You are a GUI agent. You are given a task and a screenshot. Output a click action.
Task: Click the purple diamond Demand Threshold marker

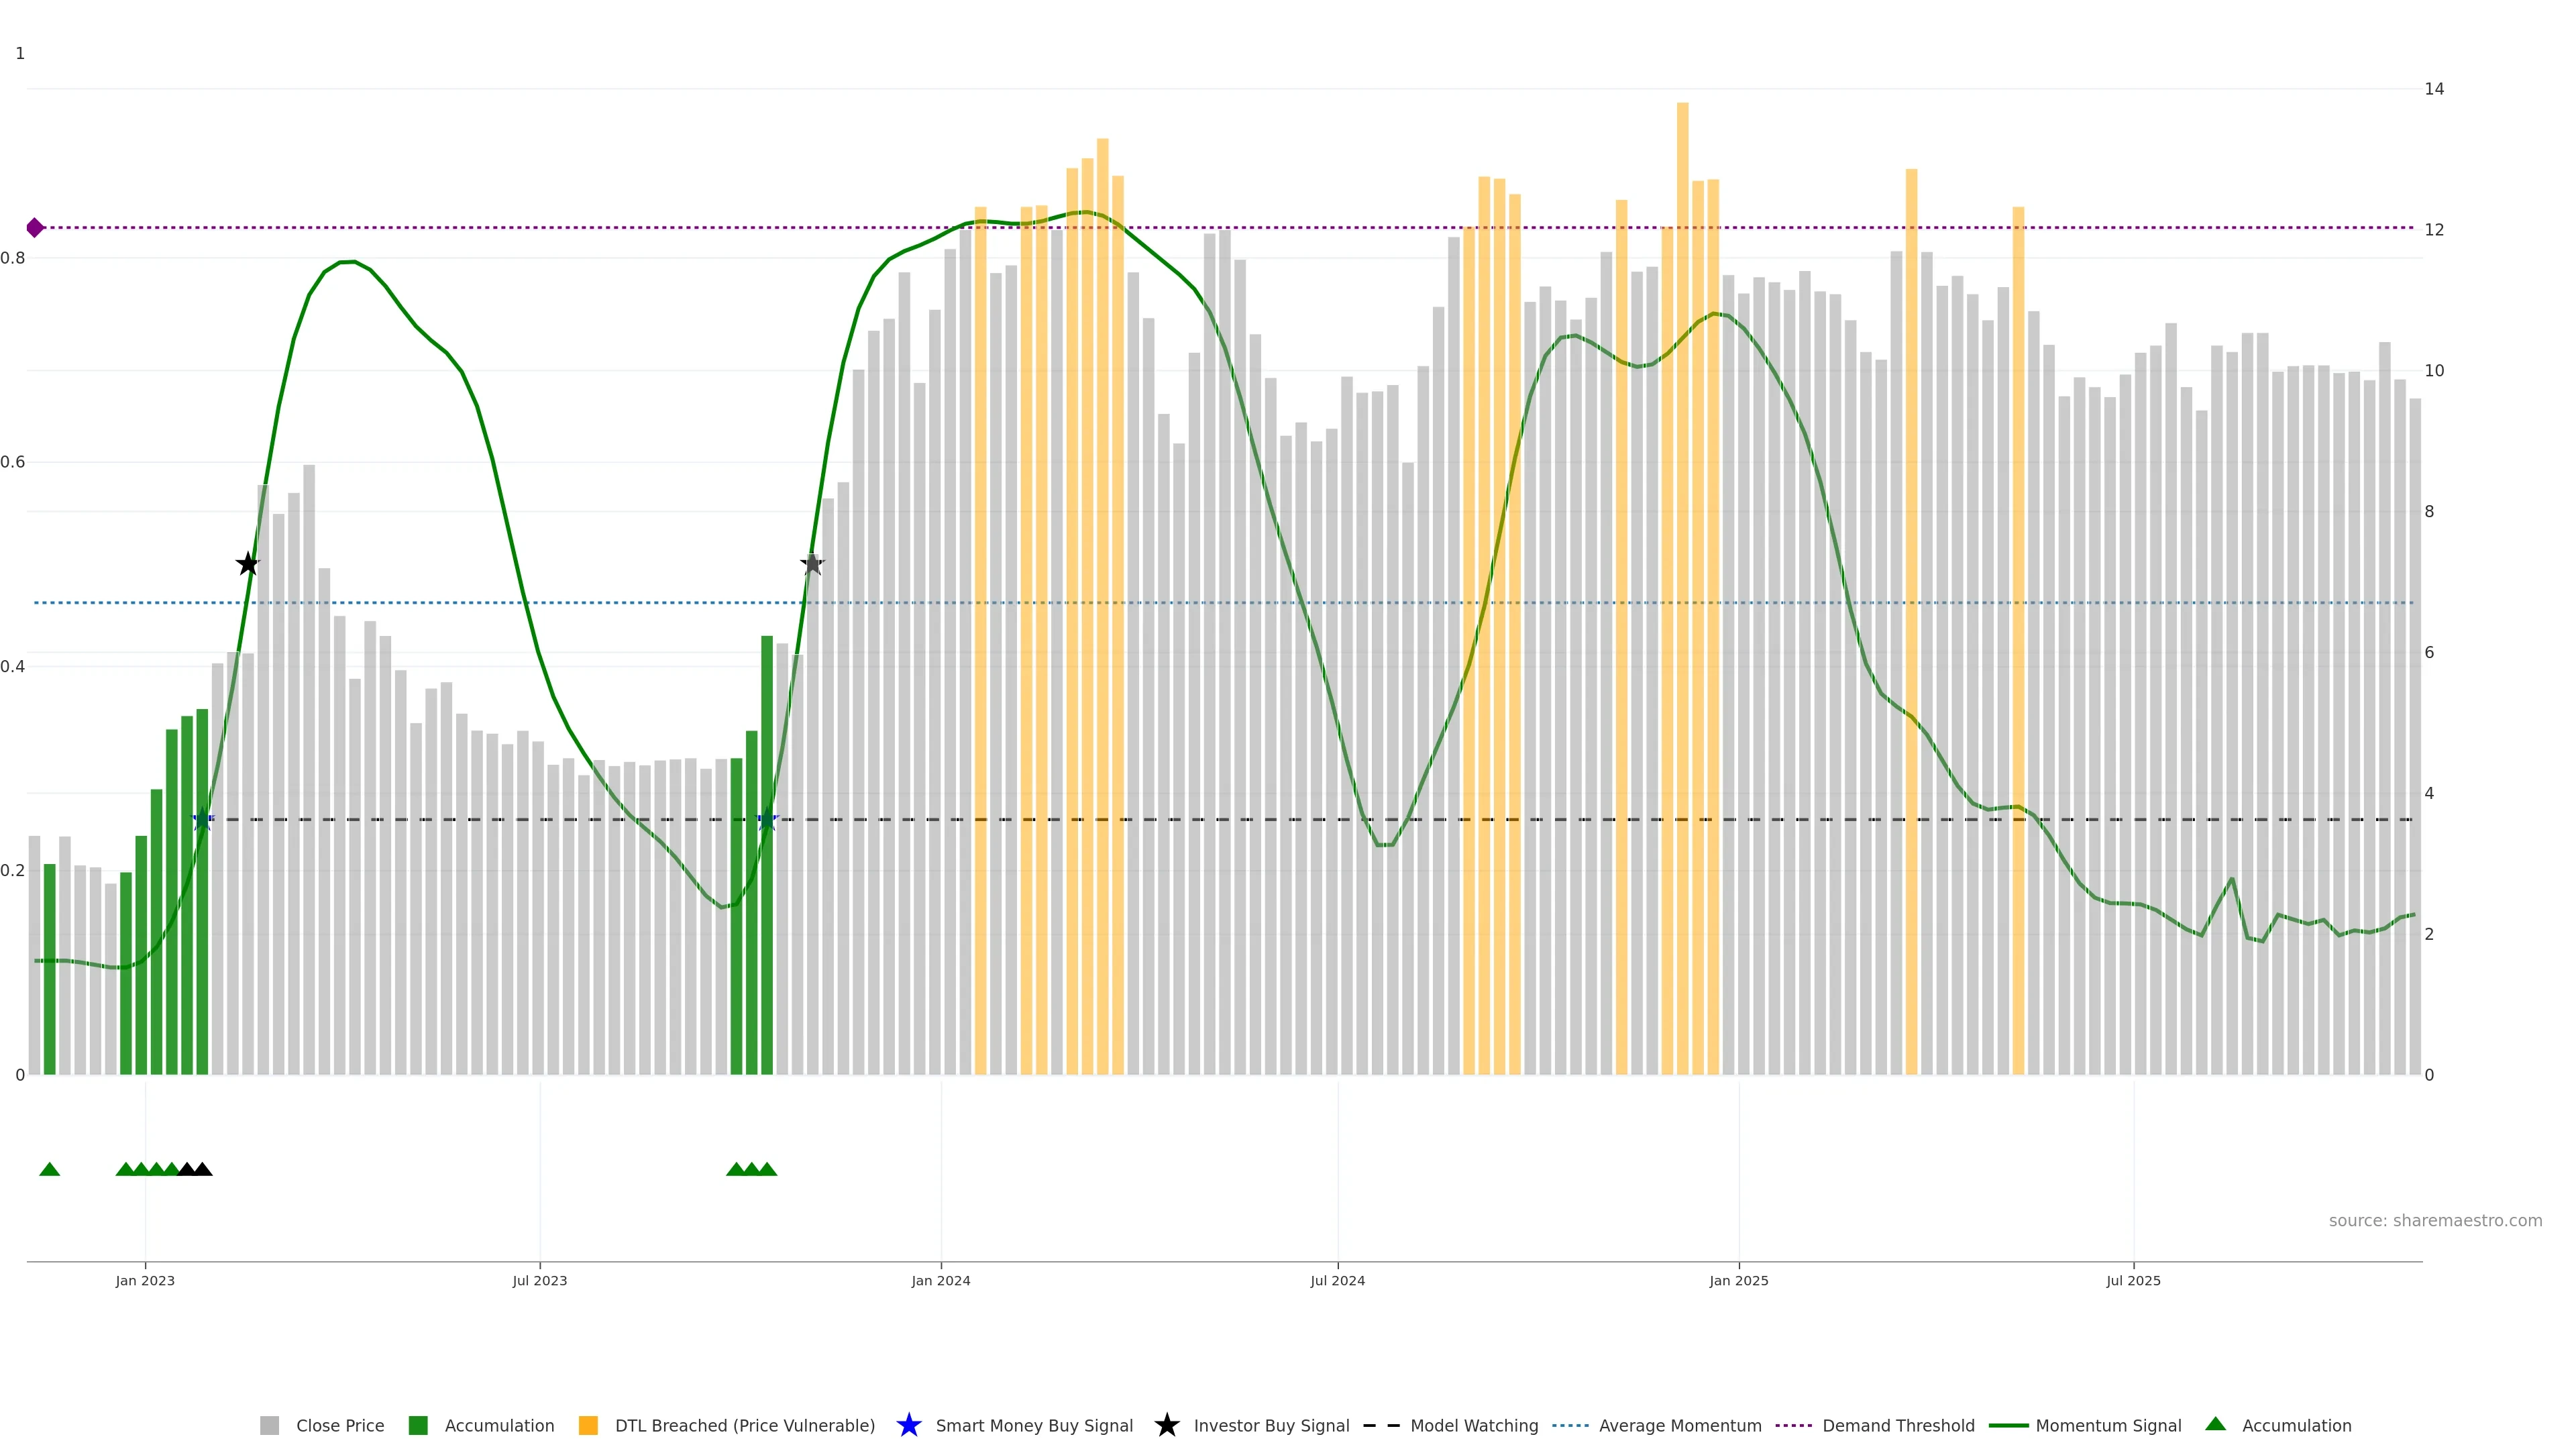point(35,228)
